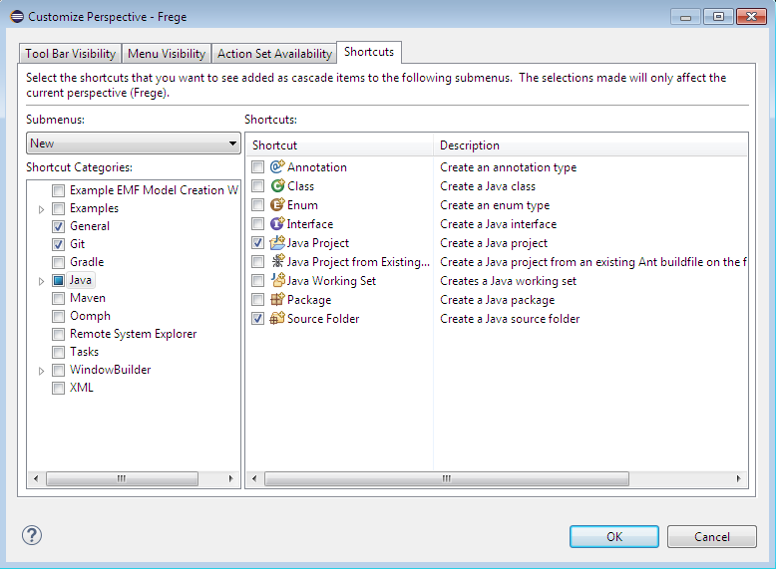Uncheck the Source Folder shortcut
776x569 pixels.
(257, 319)
